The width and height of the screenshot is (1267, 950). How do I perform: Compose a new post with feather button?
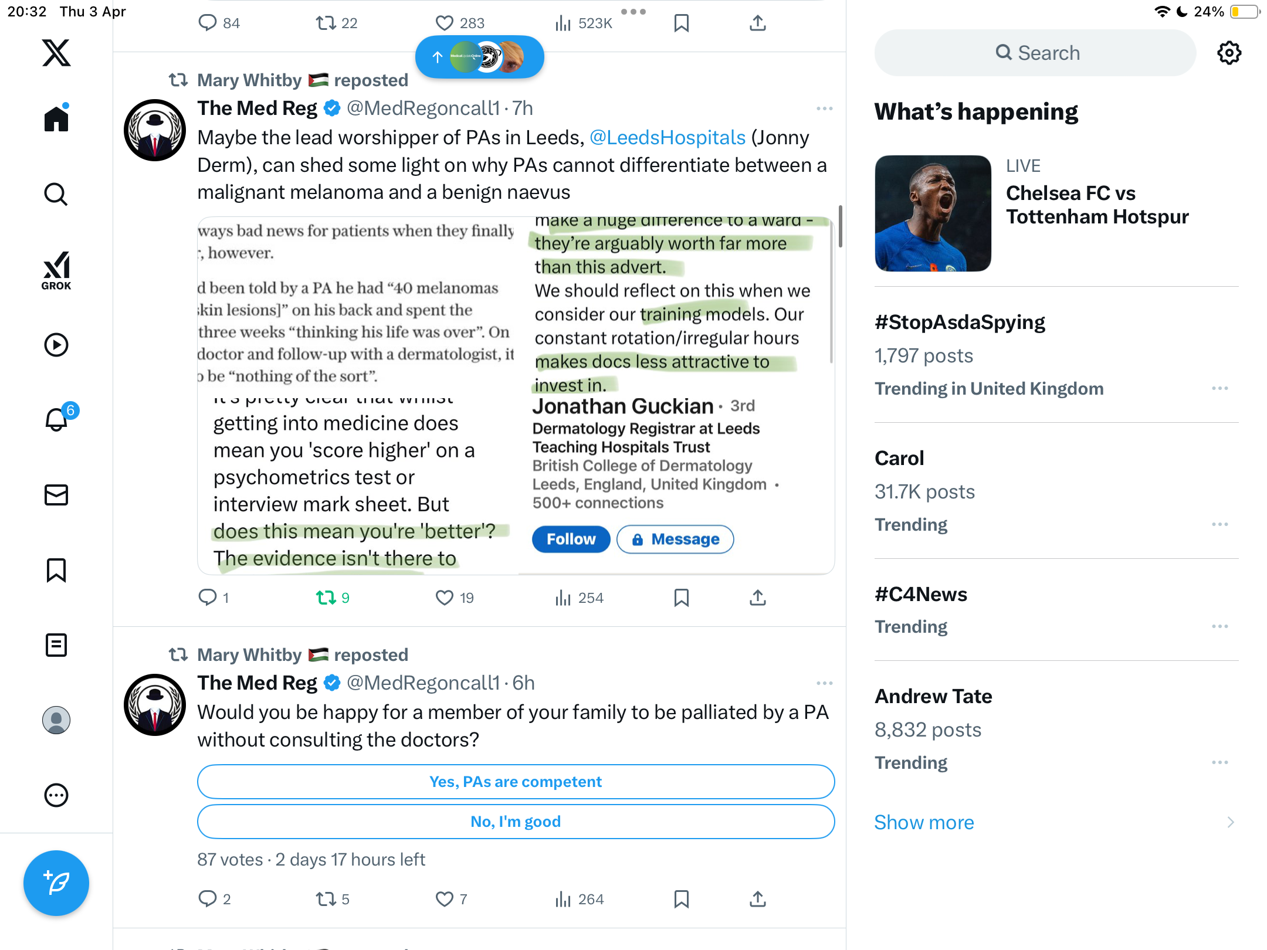point(56,883)
